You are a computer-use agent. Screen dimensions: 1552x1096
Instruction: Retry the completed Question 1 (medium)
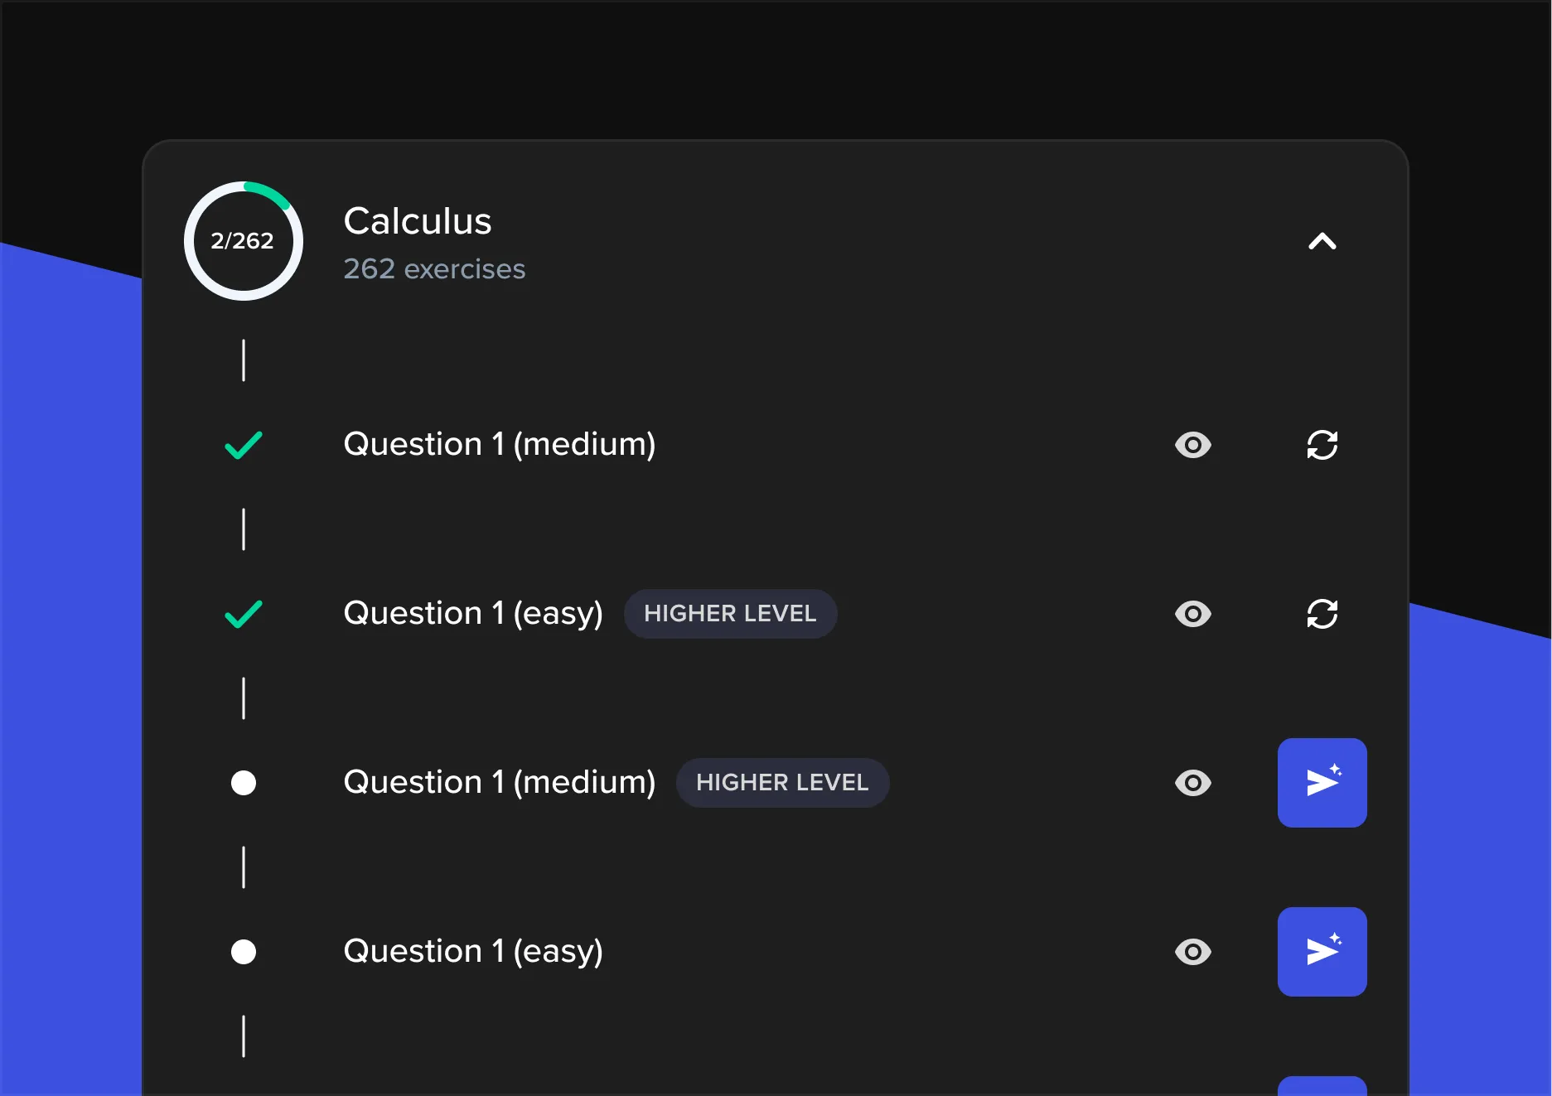[1322, 445]
